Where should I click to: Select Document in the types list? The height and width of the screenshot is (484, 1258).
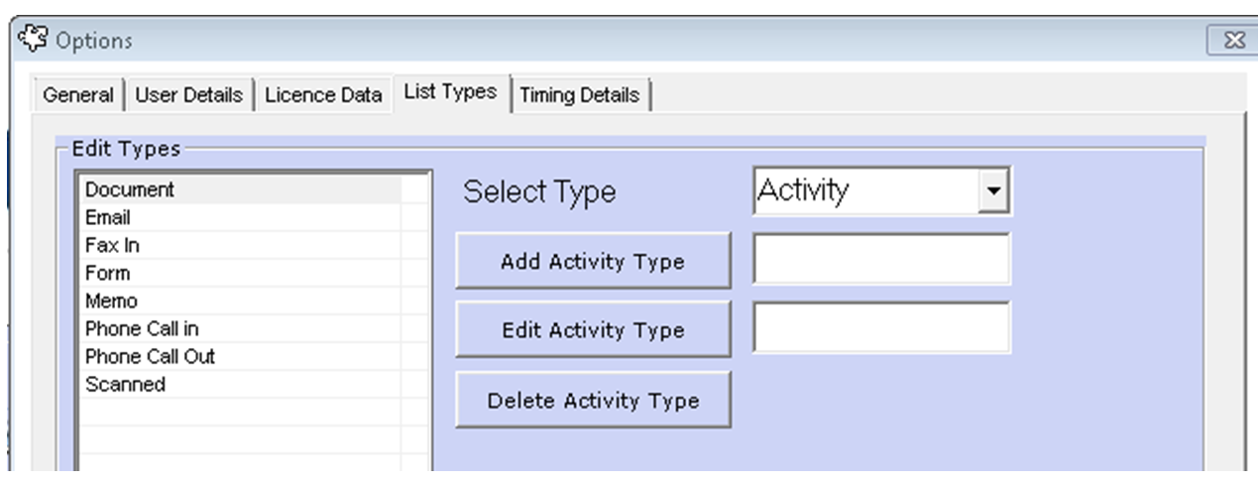coord(242,189)
